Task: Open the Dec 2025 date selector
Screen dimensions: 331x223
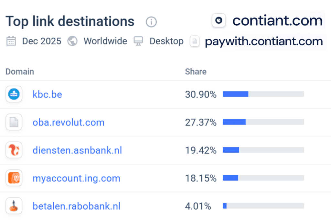Action: (x=41, y=41)
